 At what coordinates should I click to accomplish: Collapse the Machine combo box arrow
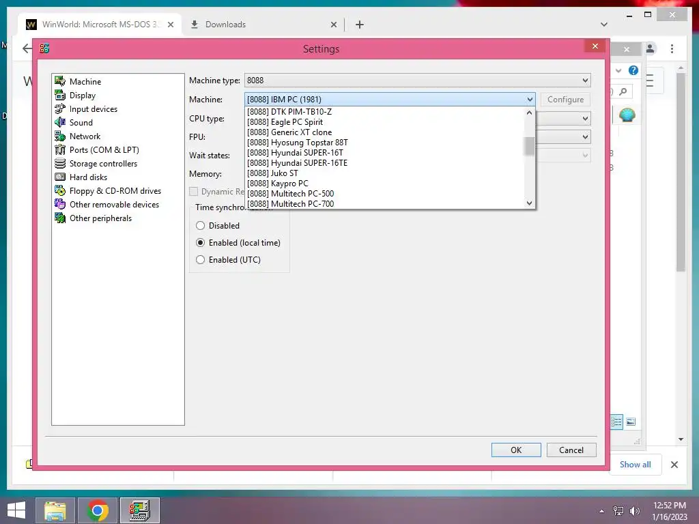pyautogui.click(x=530, y=100)
